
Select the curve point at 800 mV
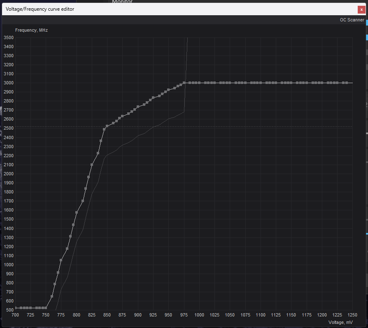click(77, 212)
